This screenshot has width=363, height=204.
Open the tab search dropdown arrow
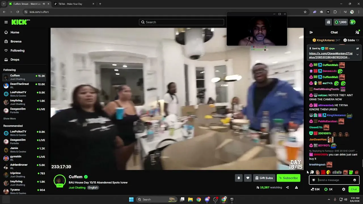point(4,4)
